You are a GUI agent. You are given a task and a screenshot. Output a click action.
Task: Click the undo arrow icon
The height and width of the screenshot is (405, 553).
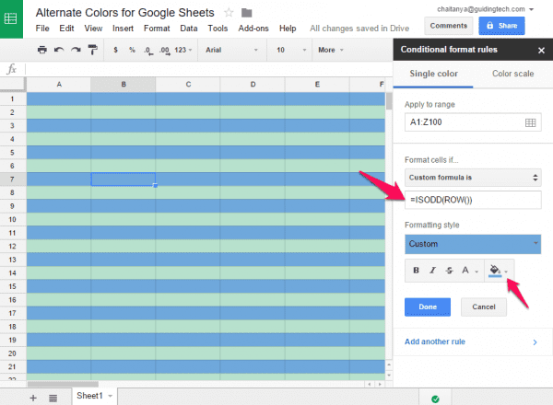coord(59,50)
